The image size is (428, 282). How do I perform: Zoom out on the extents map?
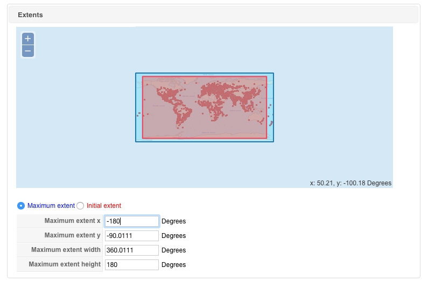pos(28,52)
